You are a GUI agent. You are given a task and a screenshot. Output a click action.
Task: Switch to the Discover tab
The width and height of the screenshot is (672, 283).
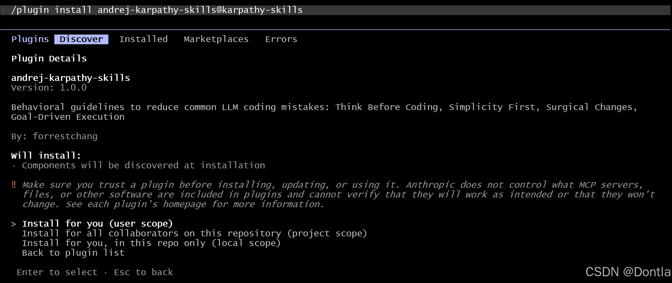[x=81, y=39]
